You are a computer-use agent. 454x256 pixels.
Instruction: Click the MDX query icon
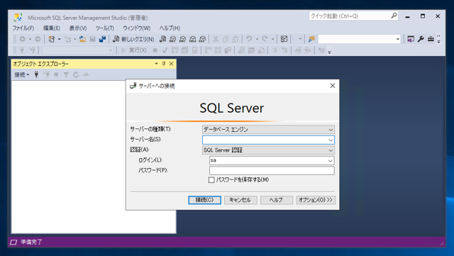click(x=173, y=39)
